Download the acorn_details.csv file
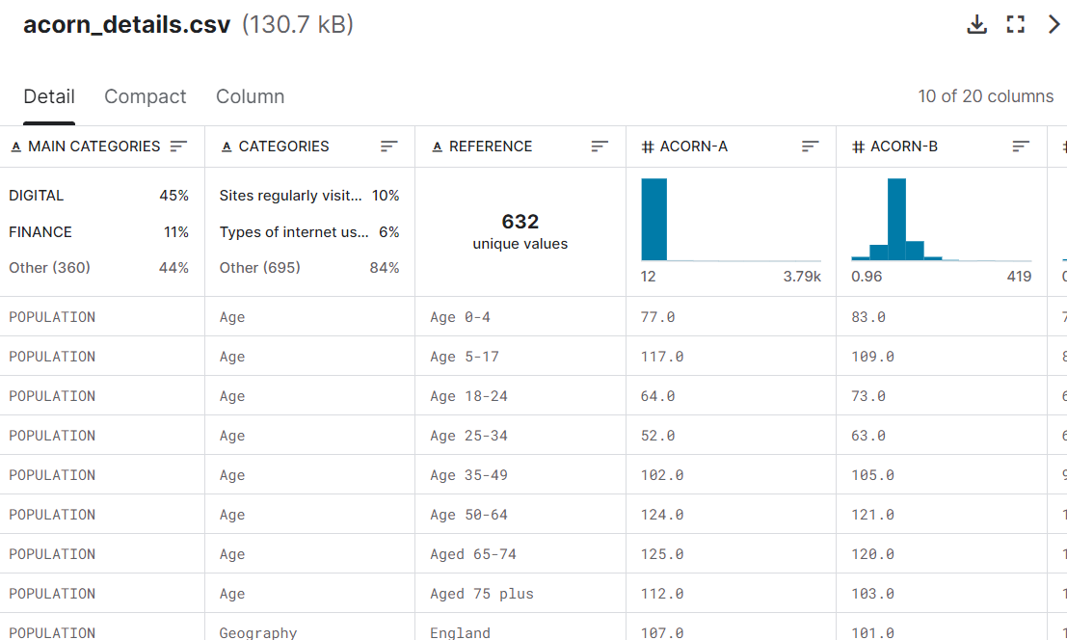The image size is (1067, 640). click(976, 25)
